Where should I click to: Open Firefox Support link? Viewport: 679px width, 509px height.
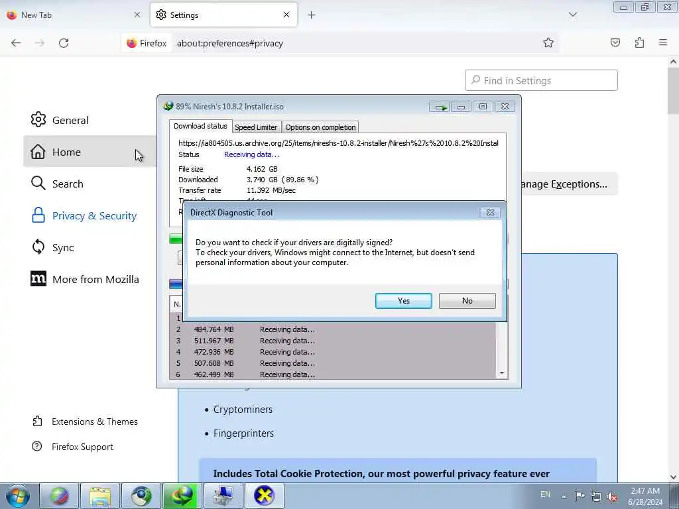click(73, 447)
